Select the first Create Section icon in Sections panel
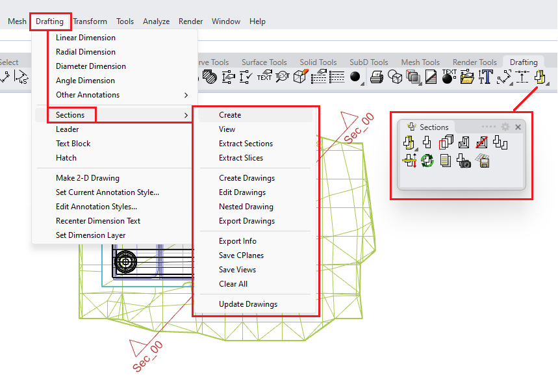 tap(409, 142)
